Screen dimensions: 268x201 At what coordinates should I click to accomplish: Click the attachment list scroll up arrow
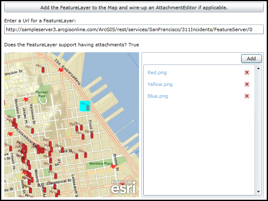pos(258,68)
